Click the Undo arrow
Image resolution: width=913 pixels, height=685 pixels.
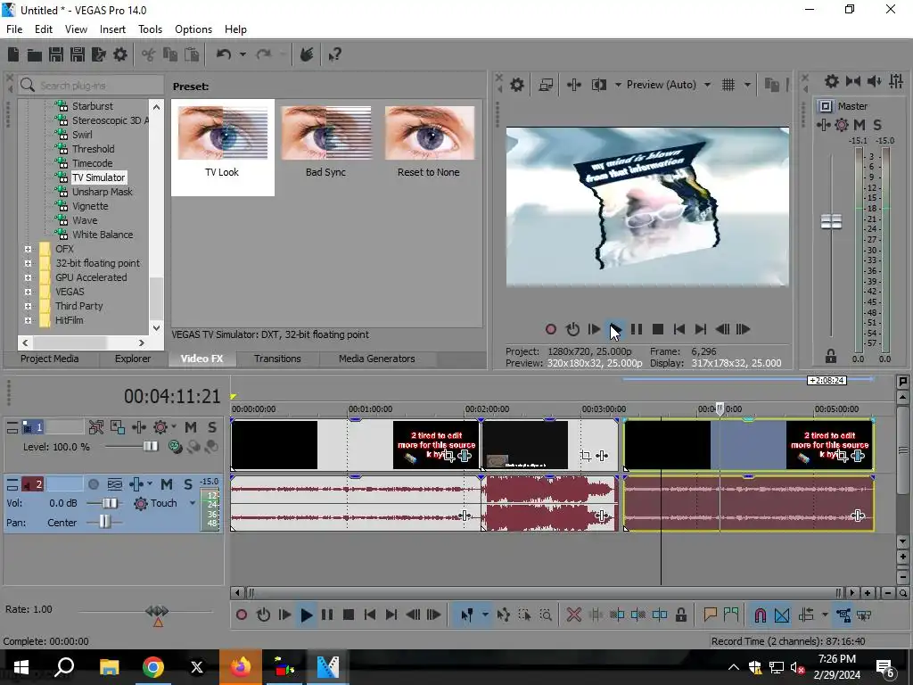pyautogui.click(x=224, y=54)
